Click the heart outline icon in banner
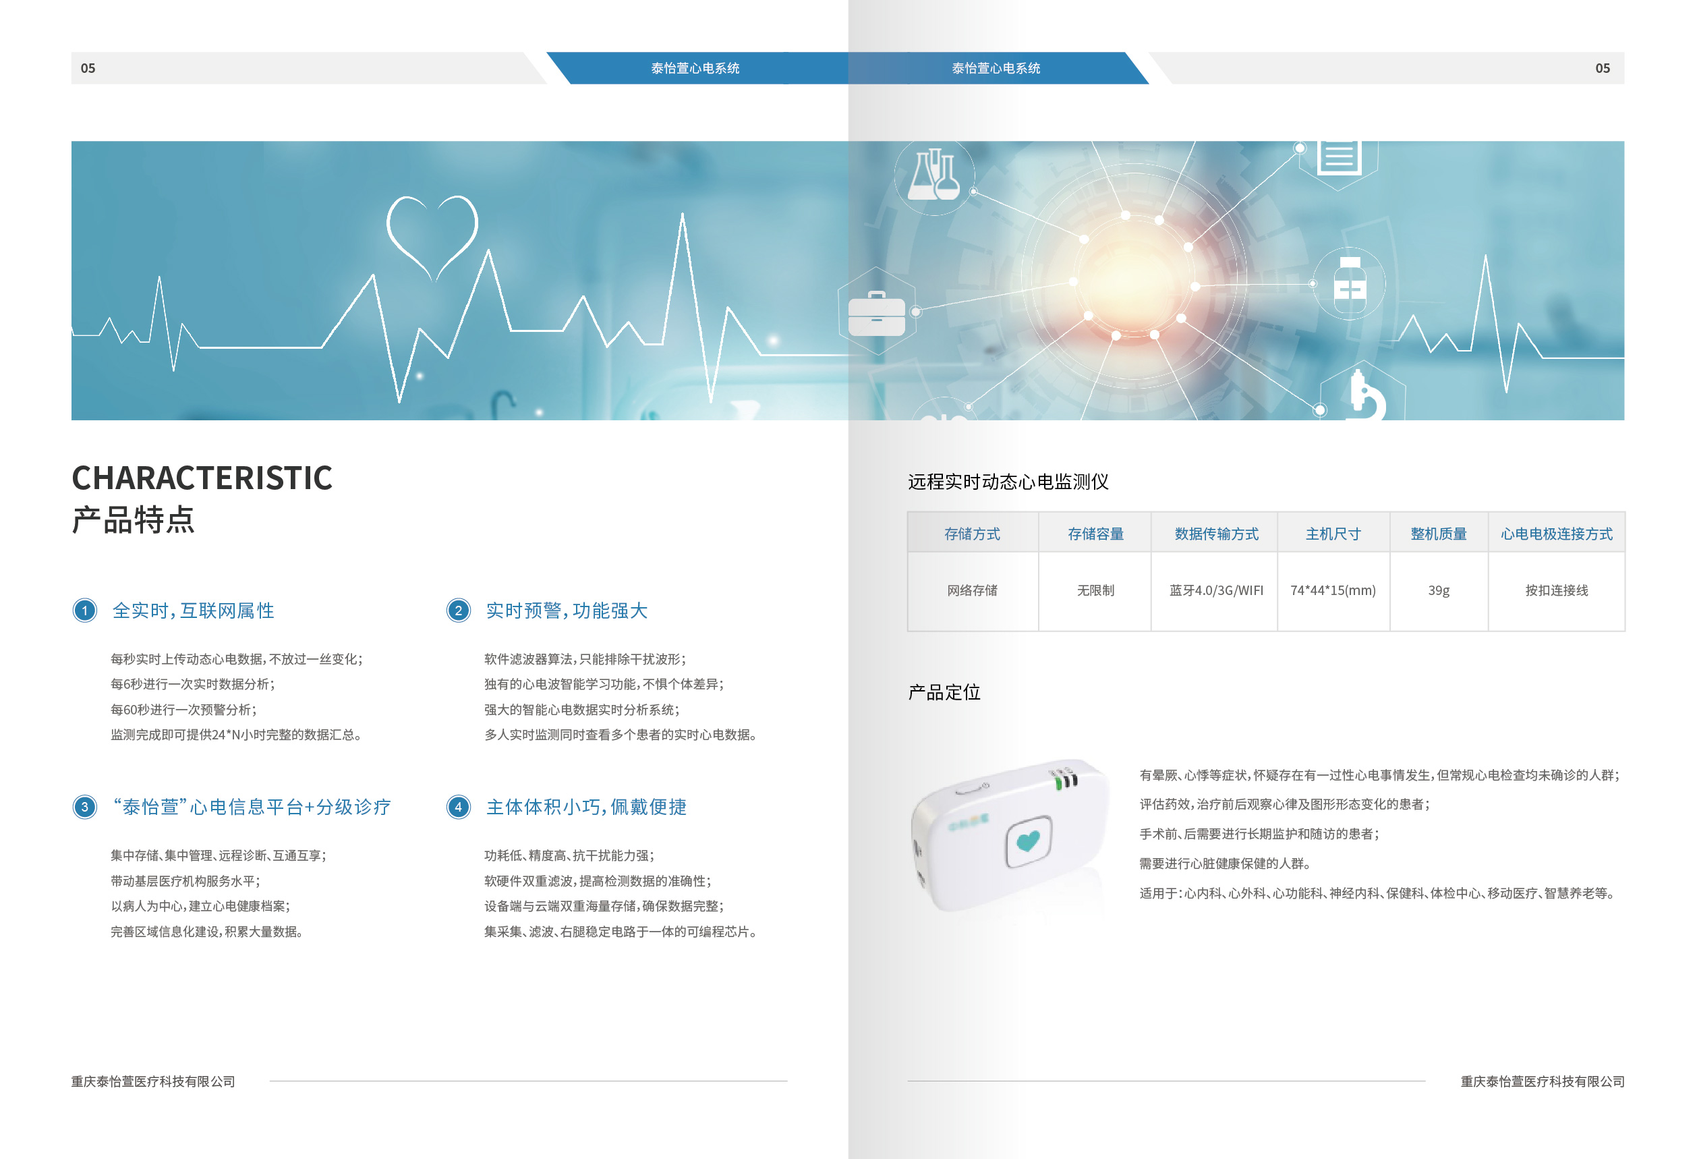Viewport: 1697px width, 1159px height. coord(432,235)
